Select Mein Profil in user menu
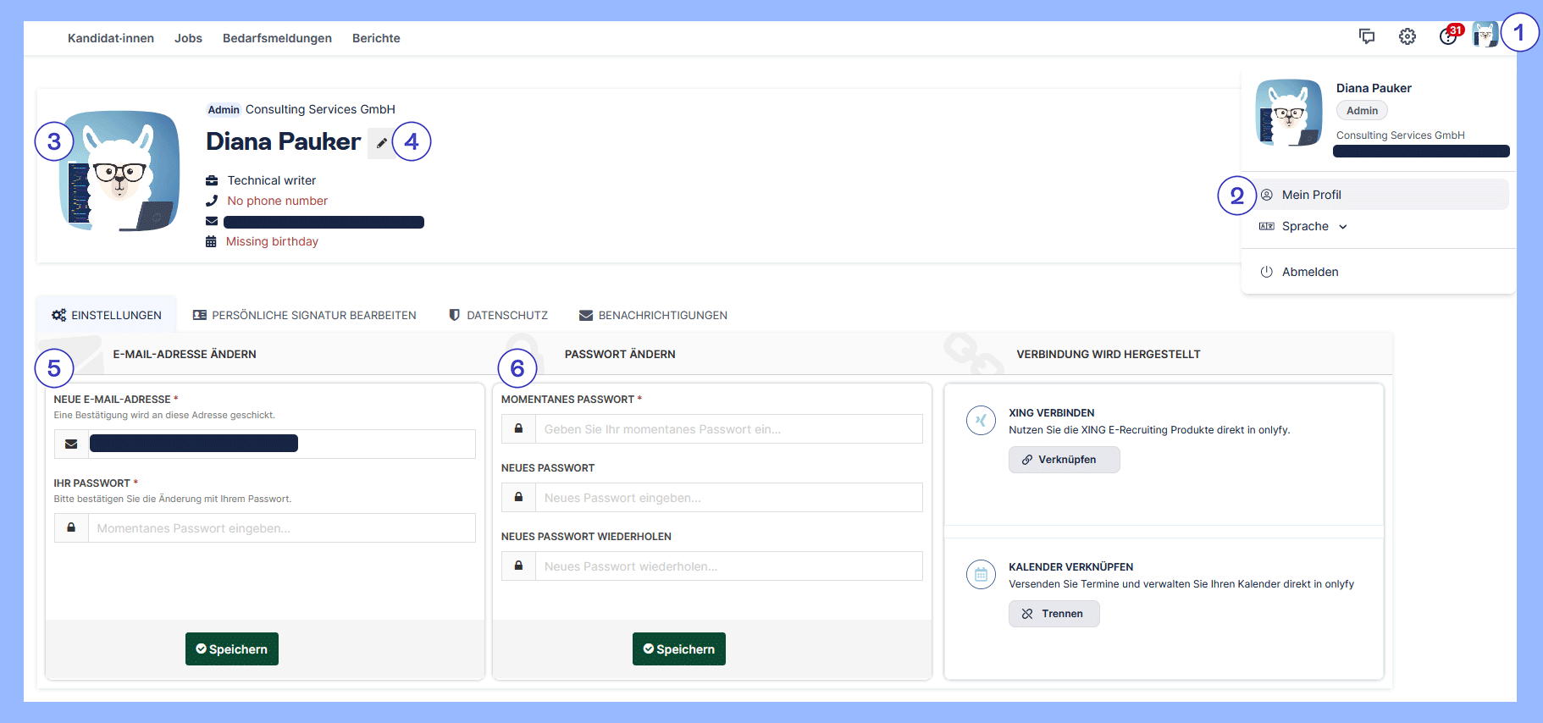Screen dimensions: 1543x723 1311,195
